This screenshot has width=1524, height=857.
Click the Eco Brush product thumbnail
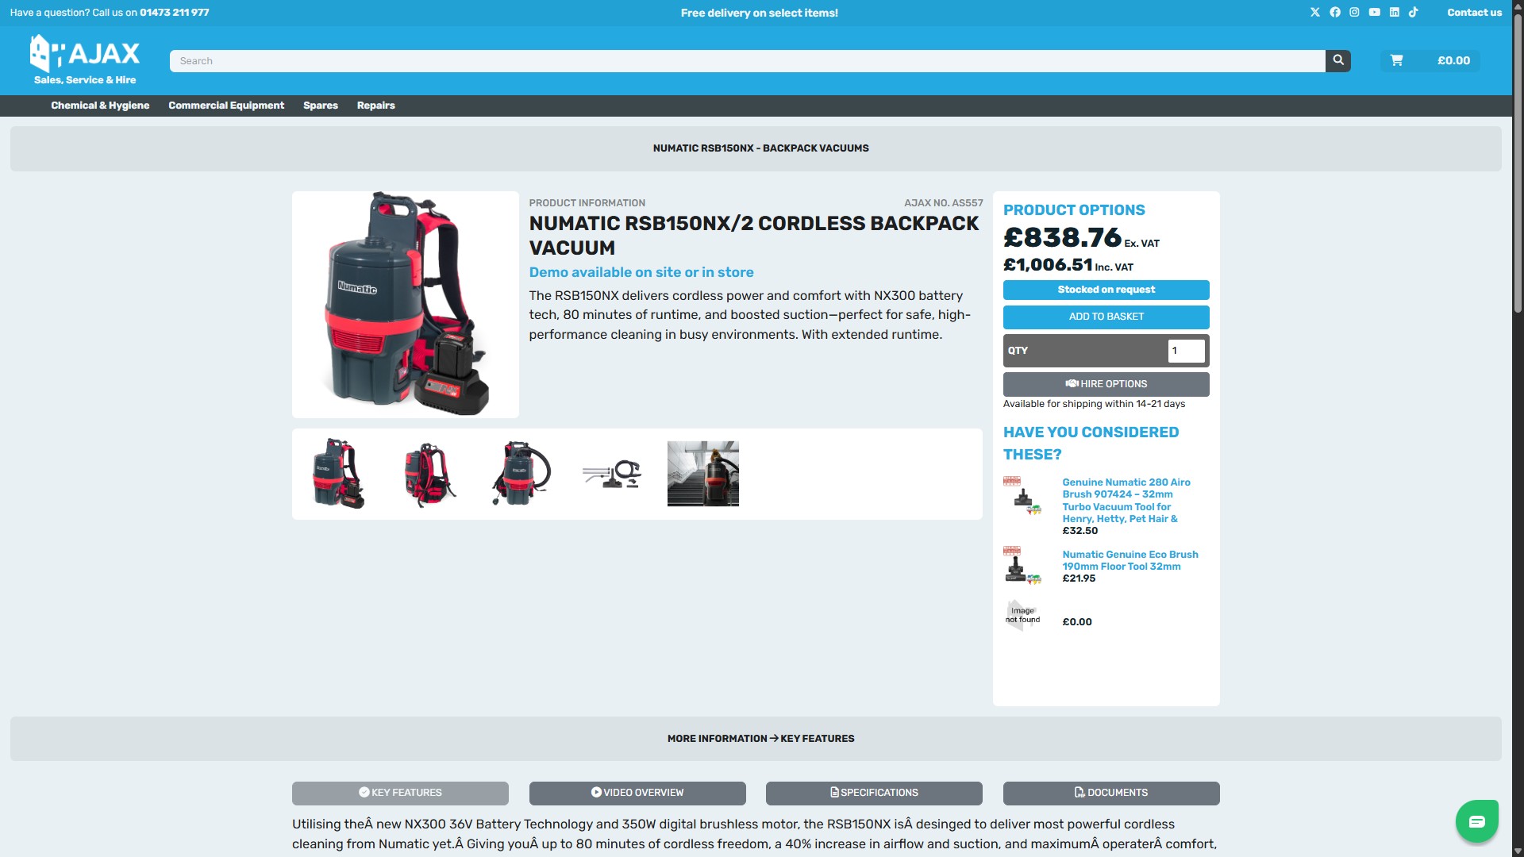pyautogui.click(x=1022, y=566)
